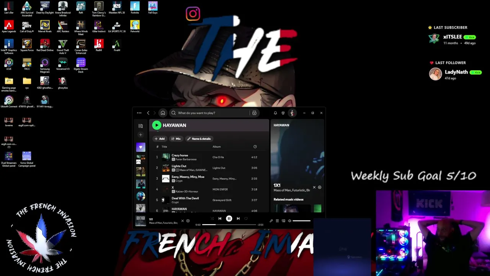
Task: Skip to the next track
Action: [x=238, y=219]
